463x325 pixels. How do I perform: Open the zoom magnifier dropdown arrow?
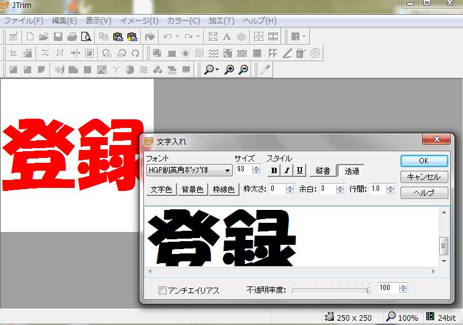(x=217, y=70)
